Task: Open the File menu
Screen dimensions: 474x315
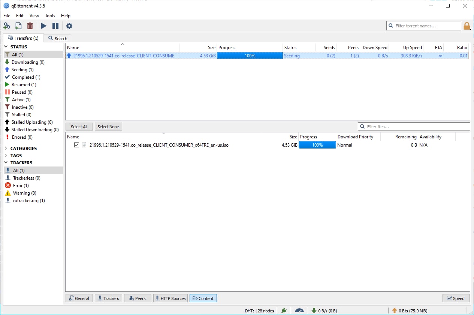Action: [x=7, y=16]
